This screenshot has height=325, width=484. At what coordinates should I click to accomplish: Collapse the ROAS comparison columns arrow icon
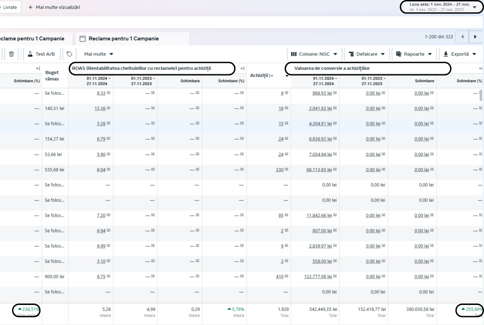tap(242, 68)
